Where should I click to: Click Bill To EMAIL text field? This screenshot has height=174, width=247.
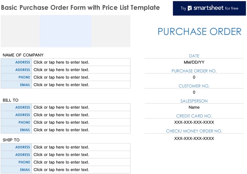[x=81, y=130]
